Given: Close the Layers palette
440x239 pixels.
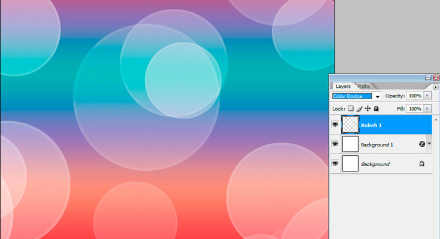Looking at the screenshot, I should (x=436, y=78).
